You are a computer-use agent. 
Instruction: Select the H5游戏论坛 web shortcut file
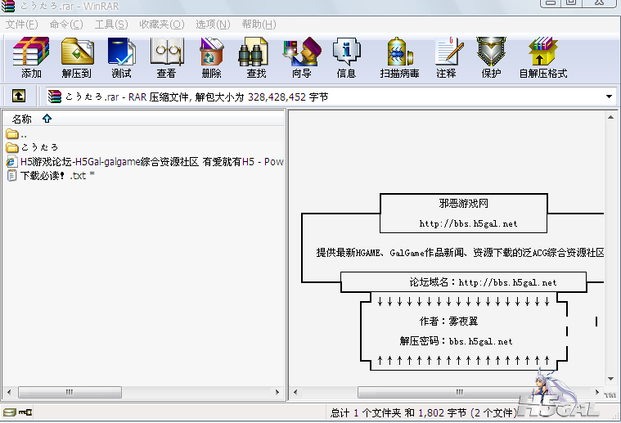[x=144, y=162]
